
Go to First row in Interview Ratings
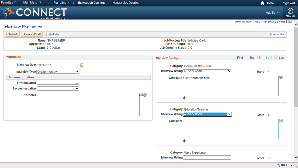pyautogui.click(x=252, y=57)
